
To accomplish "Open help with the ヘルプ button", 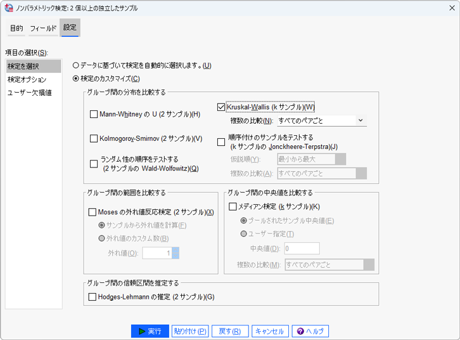I will [x=310, y=331].
